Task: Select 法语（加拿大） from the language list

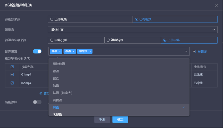Action: coord(63,93)
